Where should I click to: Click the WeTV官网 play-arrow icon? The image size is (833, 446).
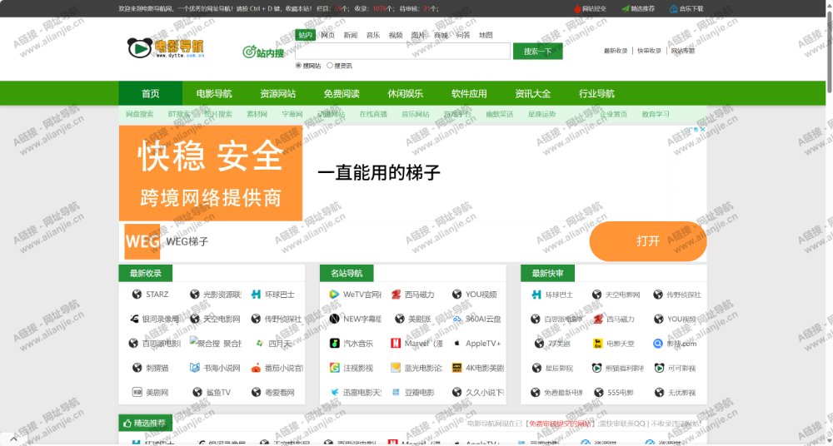point(334,295)
